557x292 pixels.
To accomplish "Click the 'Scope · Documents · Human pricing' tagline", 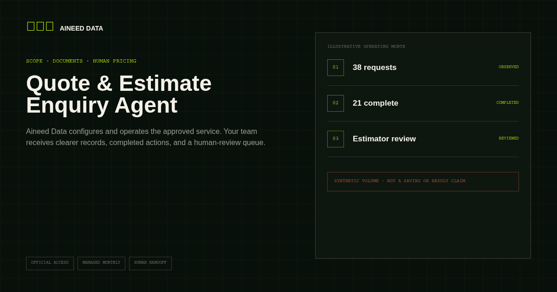I will tap(81, 61).
